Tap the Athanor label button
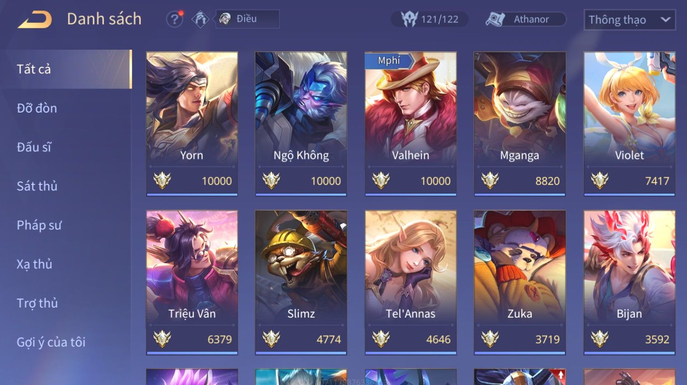Image resolution: width=687 pixels, height=385 pixels. click(531, 19)
